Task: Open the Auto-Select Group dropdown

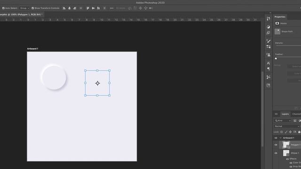Action: (24, 8)
